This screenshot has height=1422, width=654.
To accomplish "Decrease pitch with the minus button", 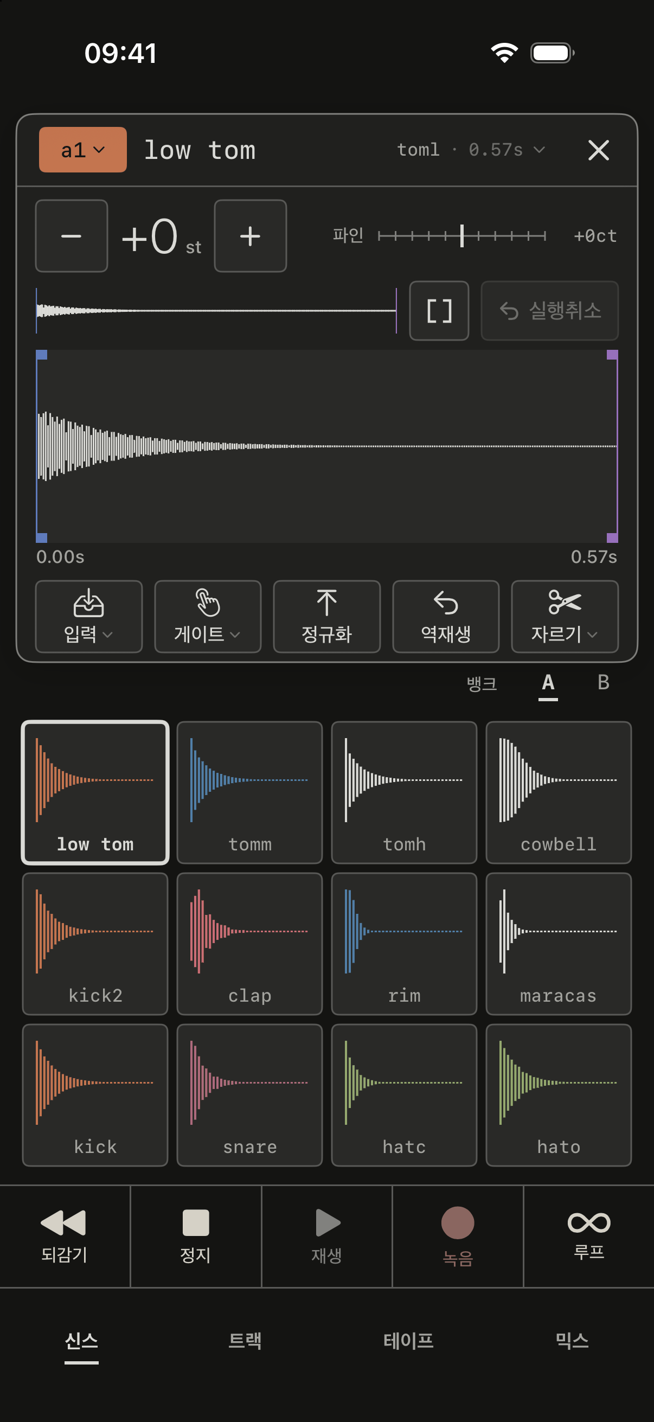I will click(x=71, y=236).
